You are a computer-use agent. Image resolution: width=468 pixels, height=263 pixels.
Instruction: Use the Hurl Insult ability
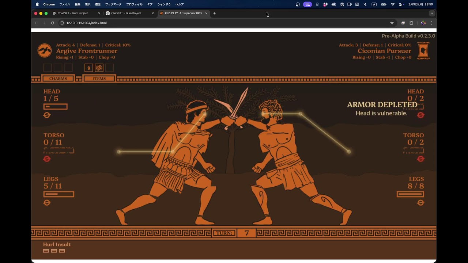pos(57,244)
